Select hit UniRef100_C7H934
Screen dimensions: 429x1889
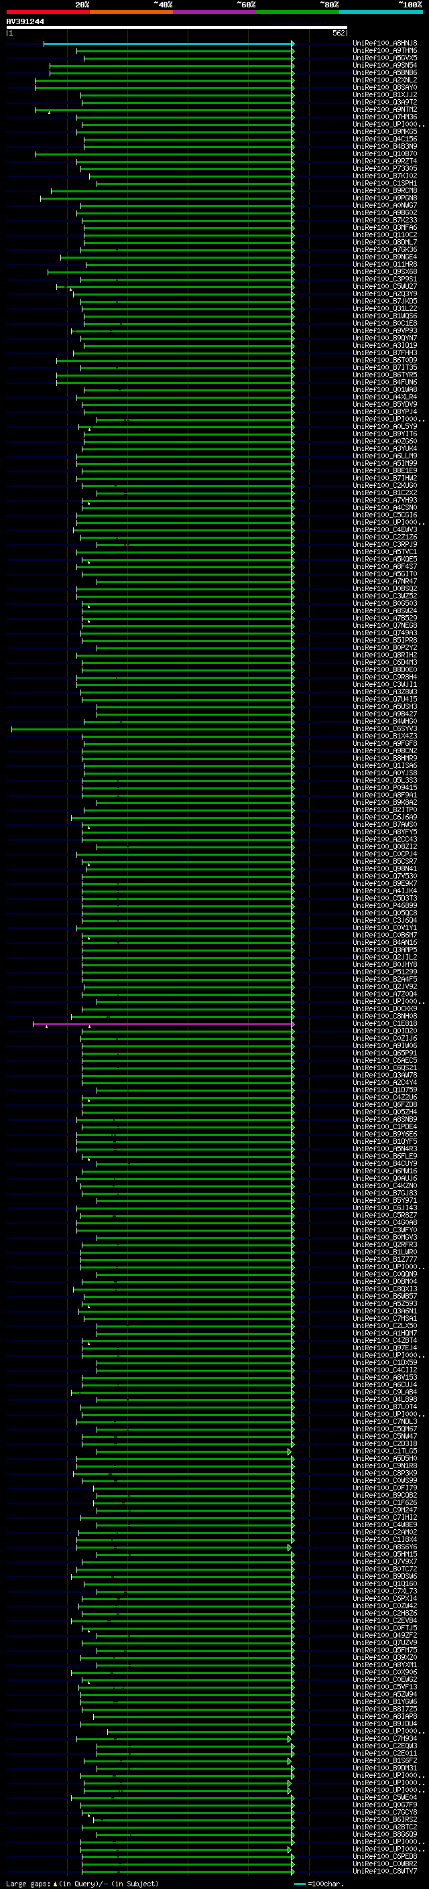click(x=385, y=1740)
